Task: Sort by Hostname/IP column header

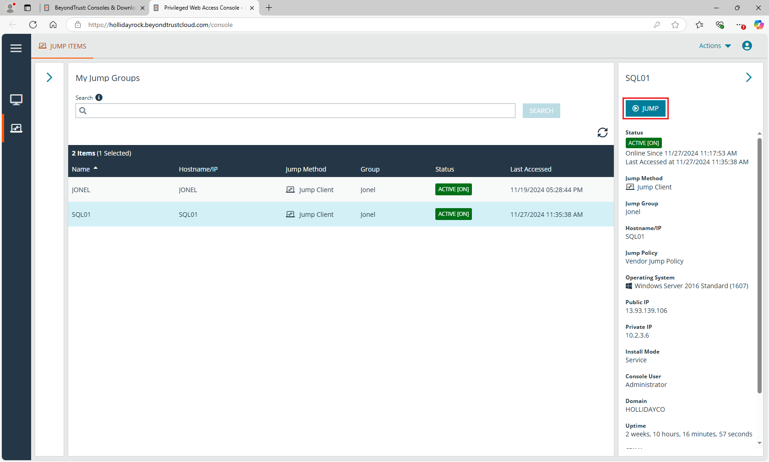Action: coord(198,169)
